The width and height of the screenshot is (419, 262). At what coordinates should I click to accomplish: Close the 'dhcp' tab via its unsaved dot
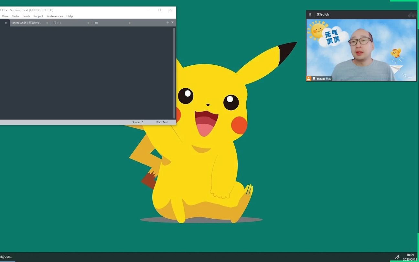pyautogui.click(x=47, y=23)
